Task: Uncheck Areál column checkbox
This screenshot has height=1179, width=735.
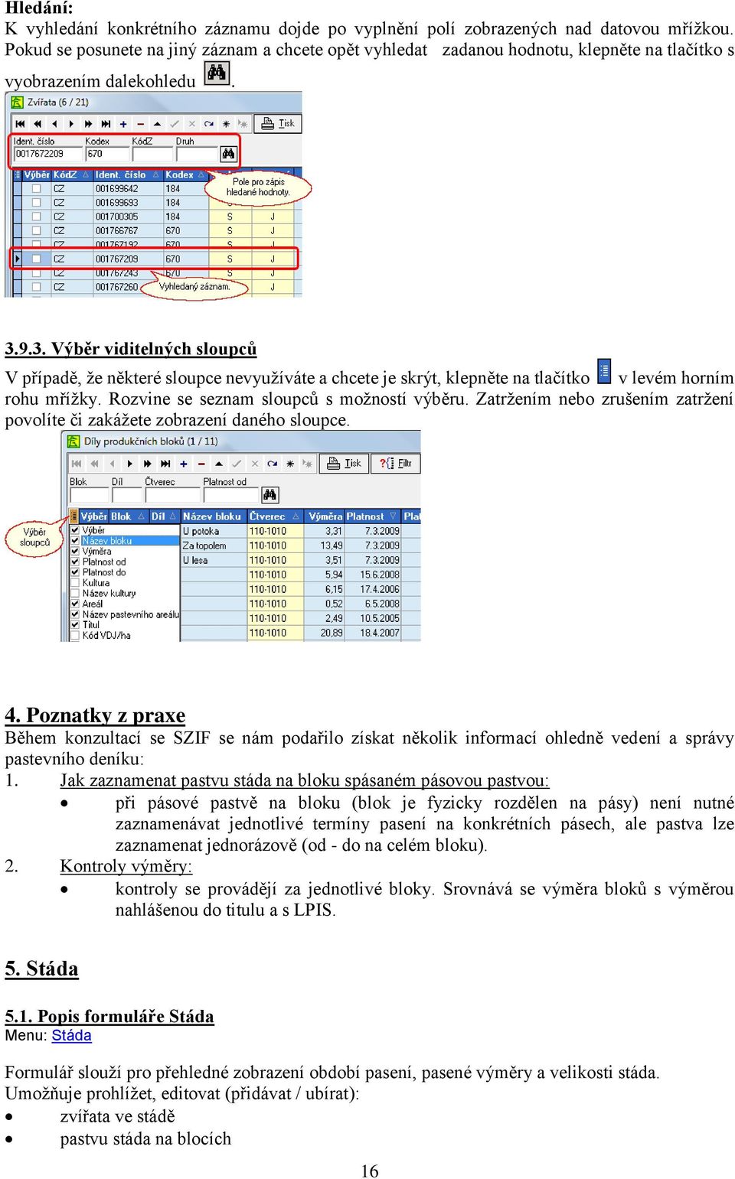Action: point(75,604)
